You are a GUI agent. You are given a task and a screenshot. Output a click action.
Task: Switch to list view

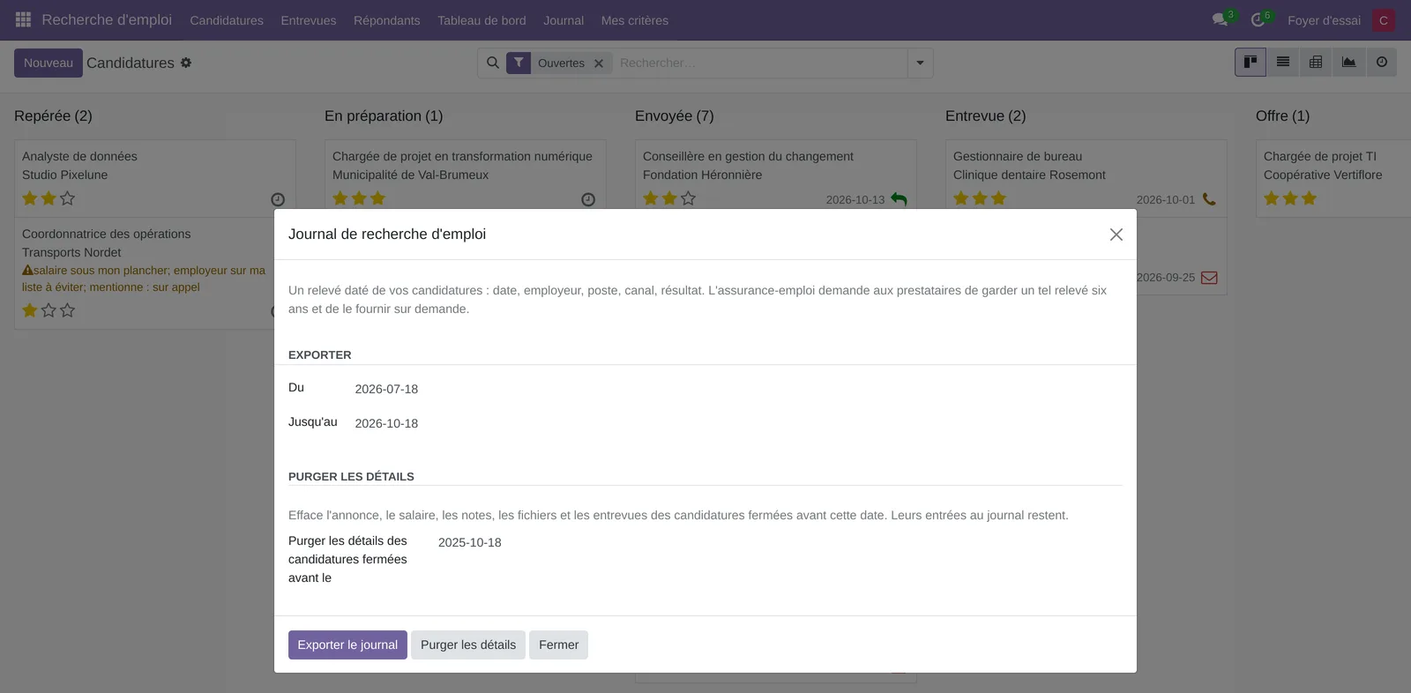coord(1283,62)
